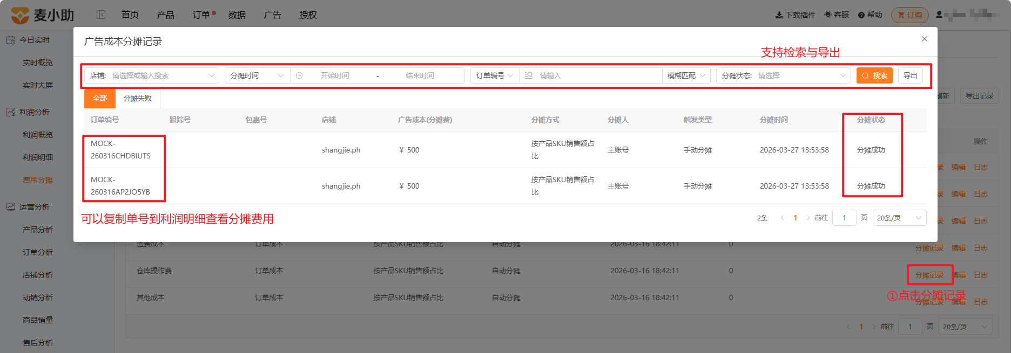This screenshot has width=1011, height=353.
Task: Open the 首页 menu
Action: 130,15
